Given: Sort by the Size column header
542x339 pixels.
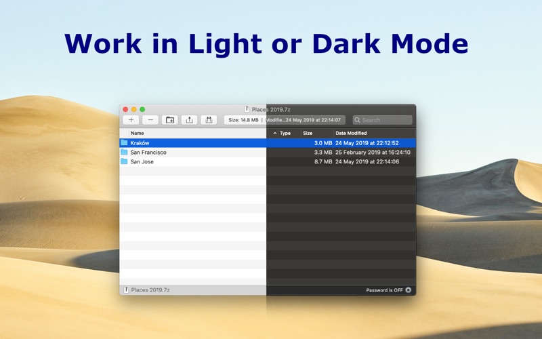Looking at the screenshot, I should click(308, 133).
